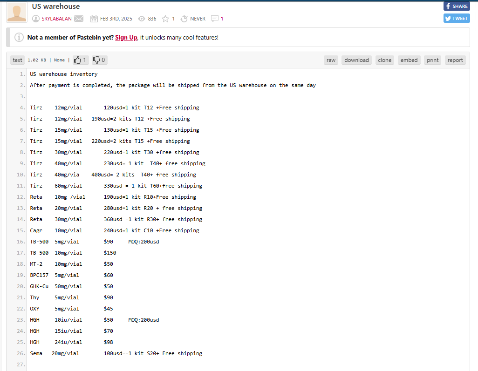Click the eye views icon
This screenshot has height=371, width=478.
click(142, 19)
